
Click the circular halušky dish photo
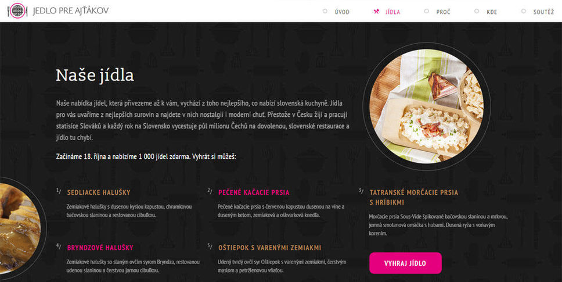(x=427, y=106)
